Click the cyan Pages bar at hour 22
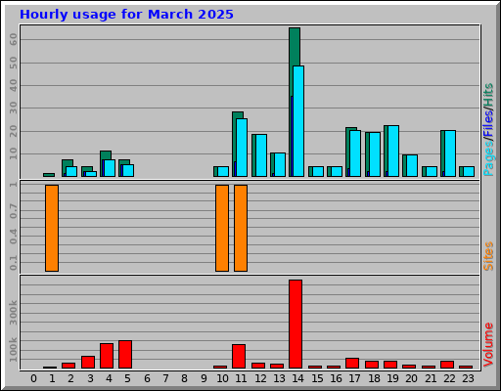 click(450, 153)
